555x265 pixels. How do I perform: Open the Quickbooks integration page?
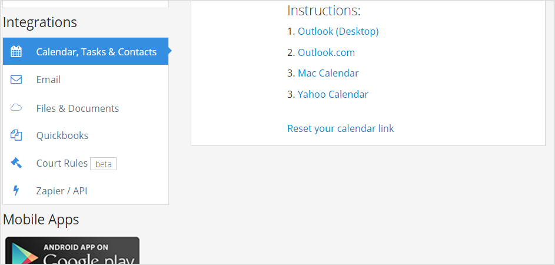pos(62,135)
